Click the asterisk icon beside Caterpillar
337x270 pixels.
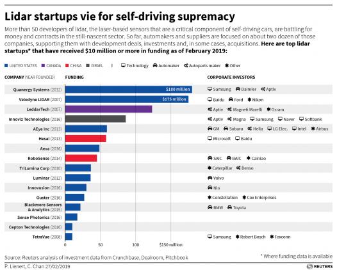click(210, 168)
